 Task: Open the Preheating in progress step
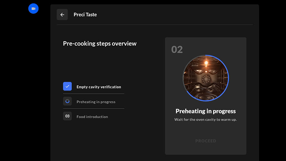(96, 102)
